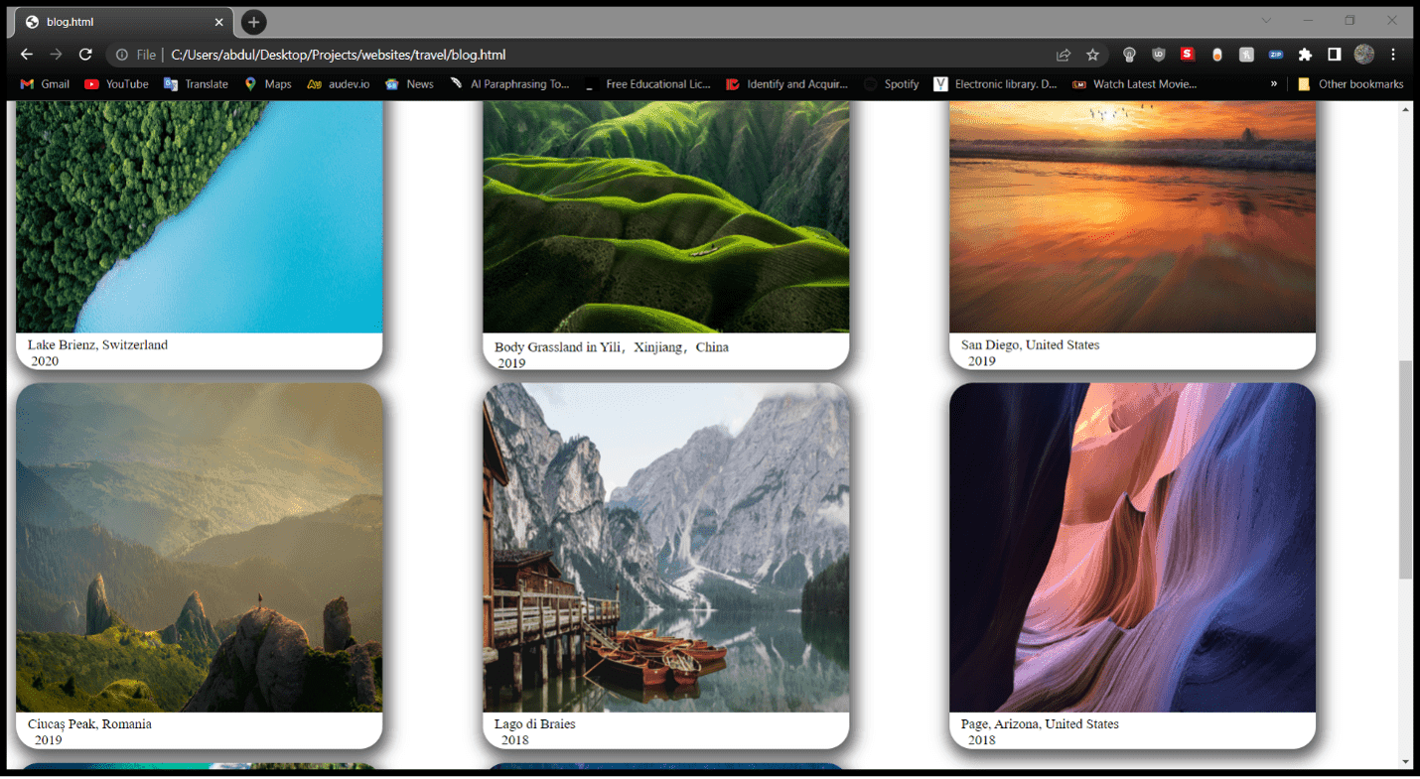Reload the blog.html page
Viewport: 1420px width, 779px height.
point(85,55)
